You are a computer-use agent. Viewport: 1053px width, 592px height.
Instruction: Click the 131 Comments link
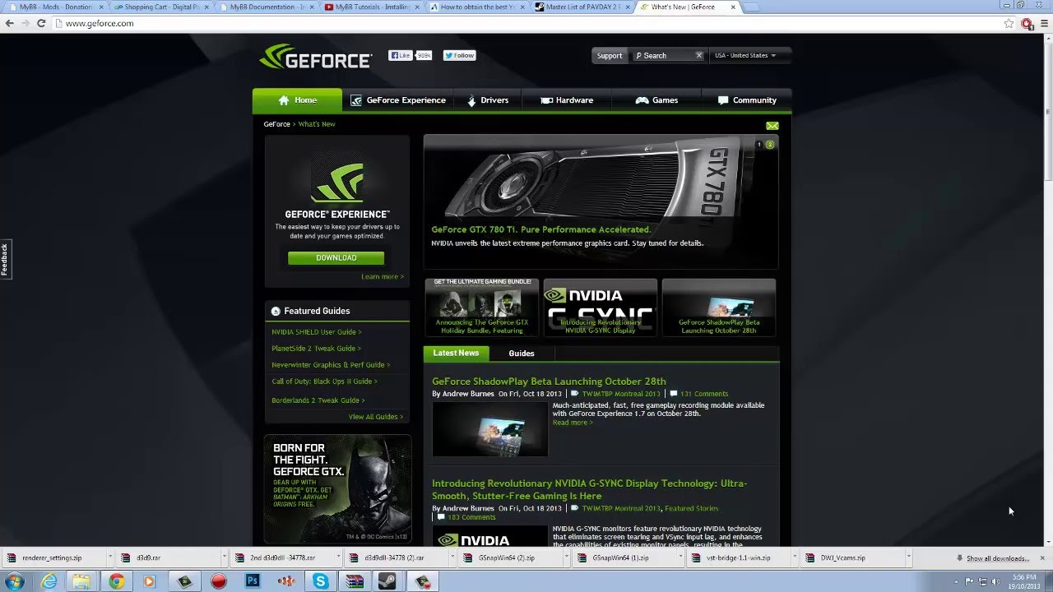[704, 394]
